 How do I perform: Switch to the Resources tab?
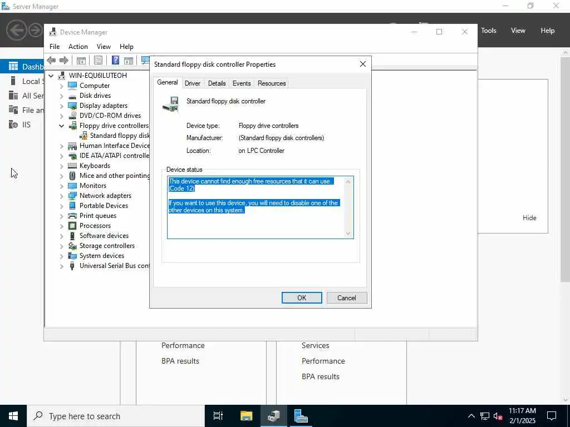pyautogui.click(x=272, y=83)
